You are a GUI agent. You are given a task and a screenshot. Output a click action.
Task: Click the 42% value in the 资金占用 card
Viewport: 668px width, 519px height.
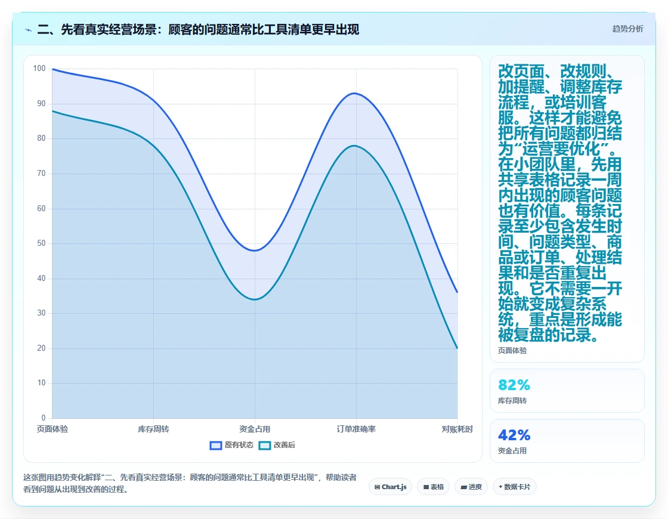click(514, 435)
